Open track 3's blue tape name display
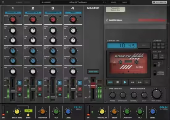This screenshot has height=120, width=170. pyautogui.click(x=53, y=13)
